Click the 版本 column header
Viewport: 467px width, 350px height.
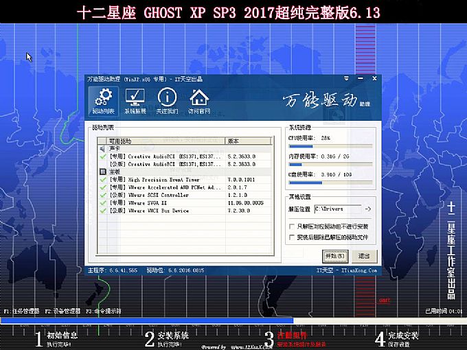249,141
